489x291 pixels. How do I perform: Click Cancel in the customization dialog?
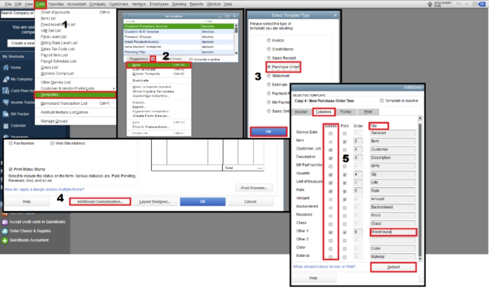pyautogui.click(x=250, y=202)
